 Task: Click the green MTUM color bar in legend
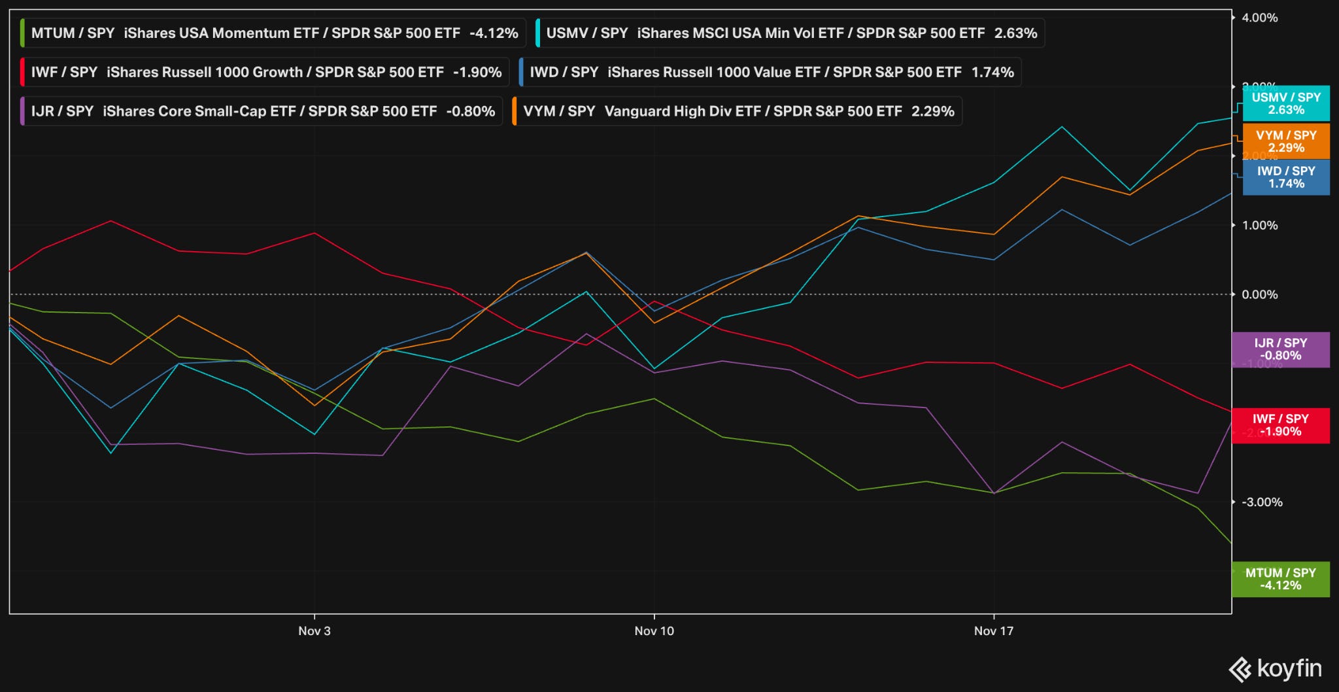[23, 33]
